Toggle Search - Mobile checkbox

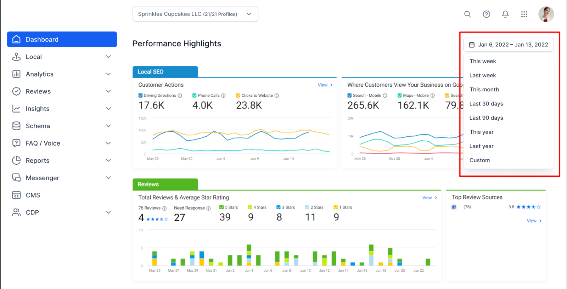point(349,96)
